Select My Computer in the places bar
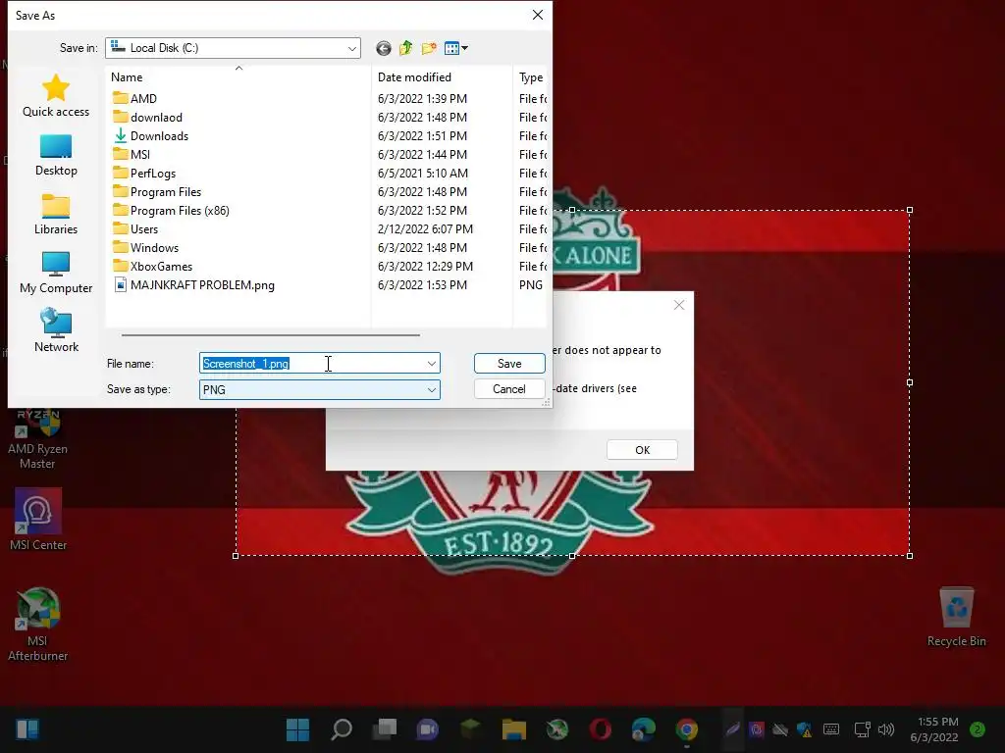Screen dimensions: 1005x753 [56, 273]
